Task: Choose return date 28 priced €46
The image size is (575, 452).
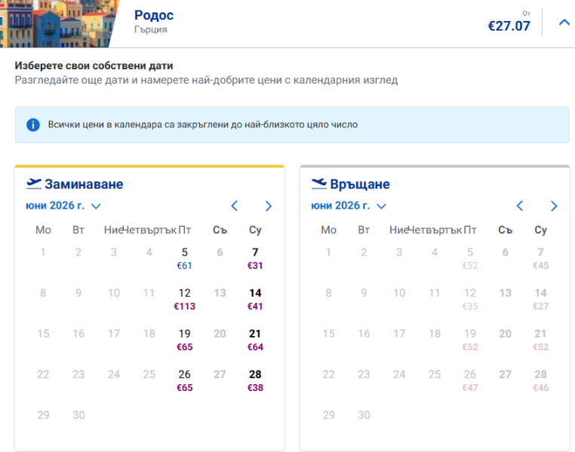Action: (541, 380)
